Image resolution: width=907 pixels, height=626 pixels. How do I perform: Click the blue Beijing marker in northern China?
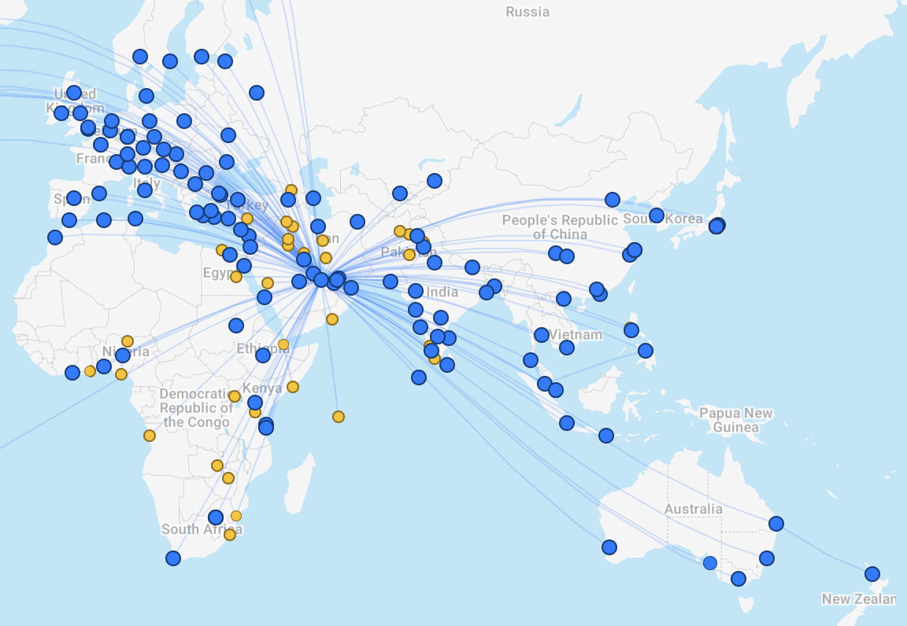tap(613, 200)
